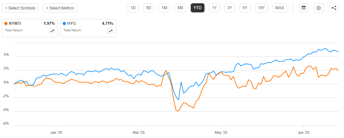Show the 10Y time range
The image size is (344, 138).
coord(261,8)
